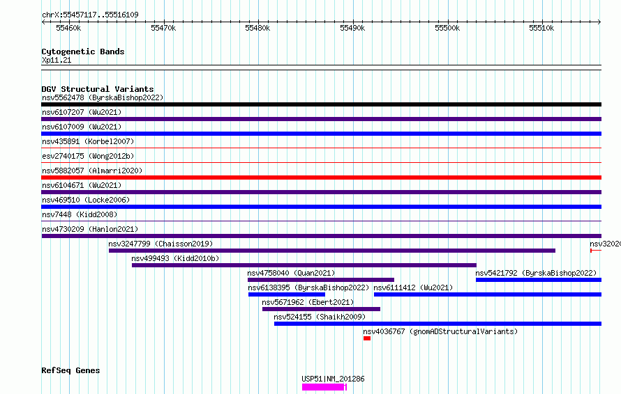621x394 pixels.
Task: Click the nsv5421792 ByrskaBishop2022 blue bar
Action: [539, 280]
